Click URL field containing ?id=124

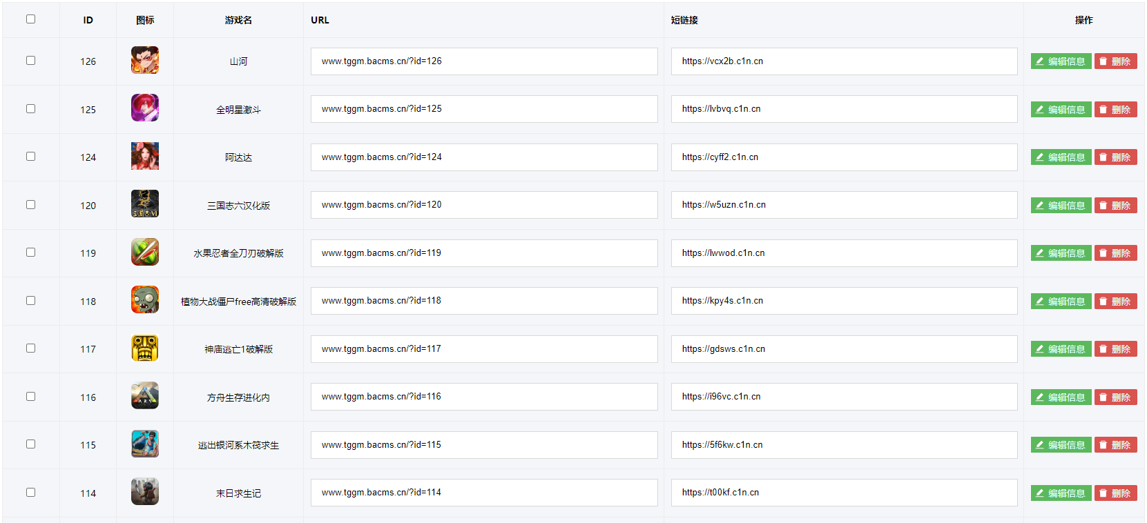[483, 157]
